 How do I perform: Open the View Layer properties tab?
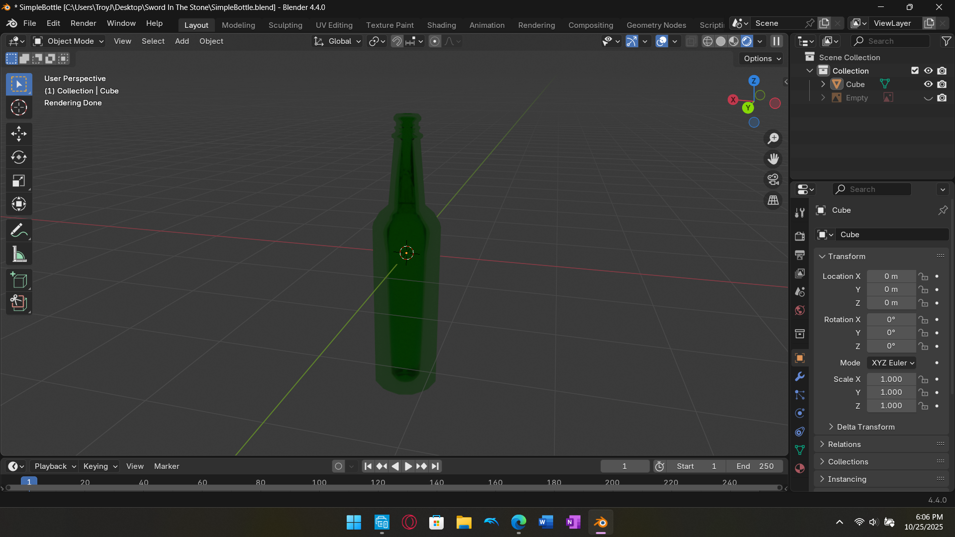pos(800,273)
